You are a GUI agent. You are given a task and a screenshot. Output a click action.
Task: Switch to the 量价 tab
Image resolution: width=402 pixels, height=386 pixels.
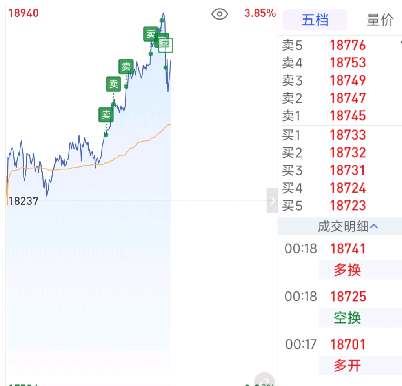[379, 20]
